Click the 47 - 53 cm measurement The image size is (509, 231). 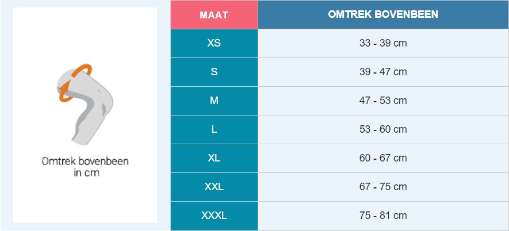coord(383,101)
